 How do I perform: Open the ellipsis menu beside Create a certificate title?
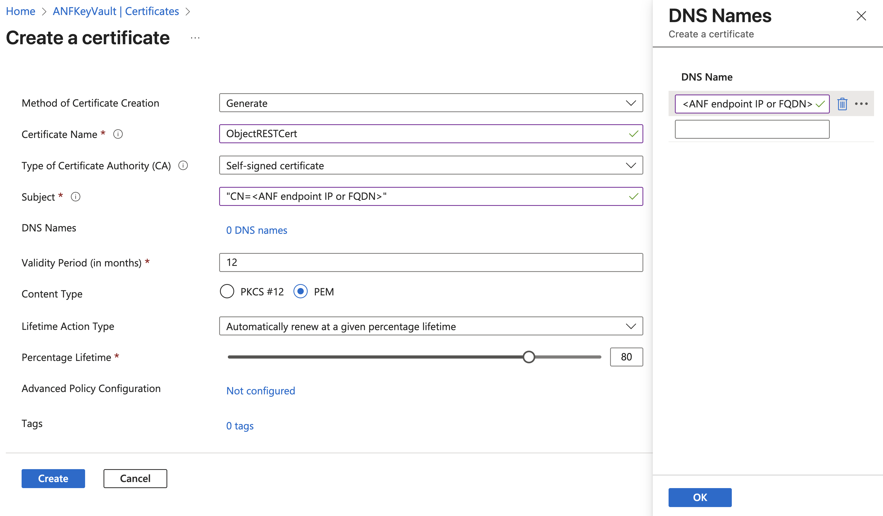click(195, 38)
